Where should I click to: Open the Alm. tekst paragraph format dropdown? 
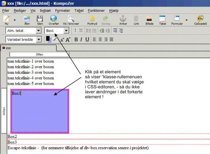pos(39,31)
